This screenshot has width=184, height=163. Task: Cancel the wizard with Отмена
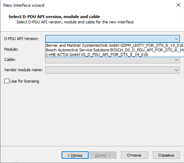click(x=134, y=155)
